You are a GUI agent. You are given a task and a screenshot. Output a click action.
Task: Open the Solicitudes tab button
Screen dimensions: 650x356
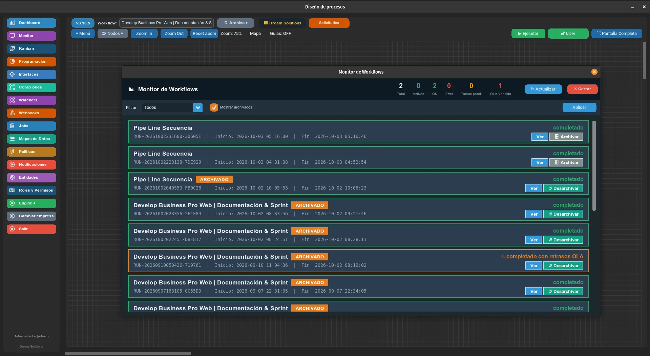(329, 23)
